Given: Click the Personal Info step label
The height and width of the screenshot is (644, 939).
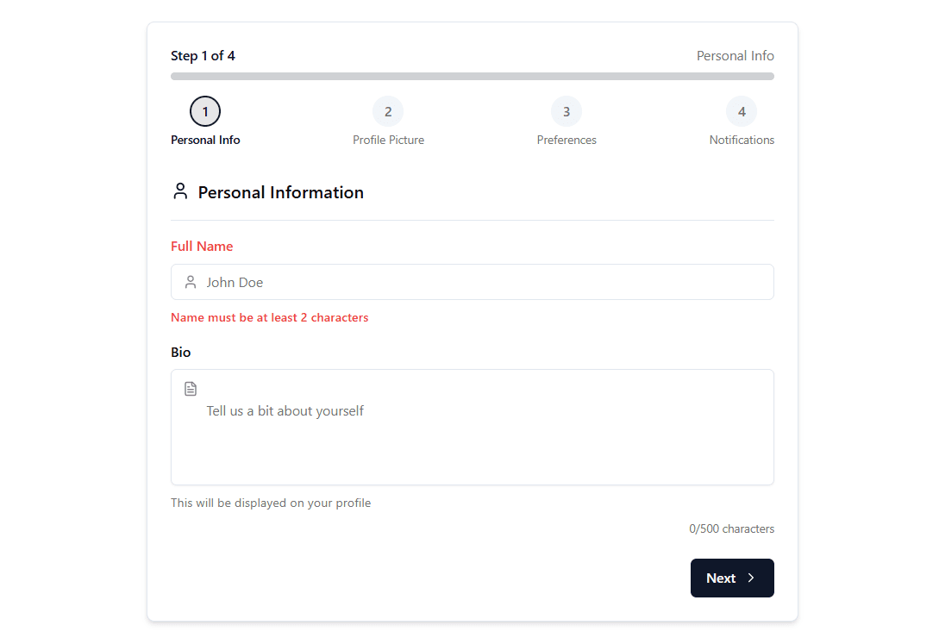Looking at the screenshot, I should click(x=205, y=140).
